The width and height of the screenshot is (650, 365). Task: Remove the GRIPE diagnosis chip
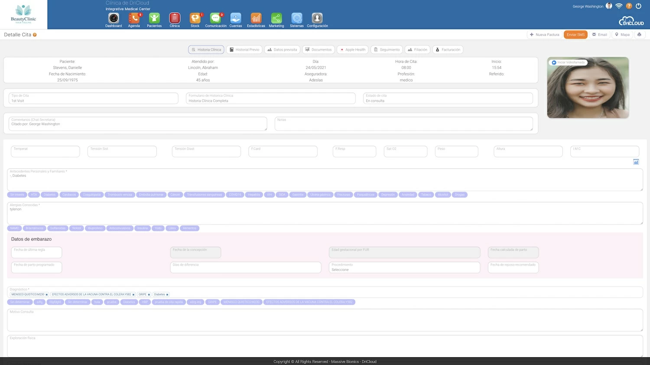point(149,295)
